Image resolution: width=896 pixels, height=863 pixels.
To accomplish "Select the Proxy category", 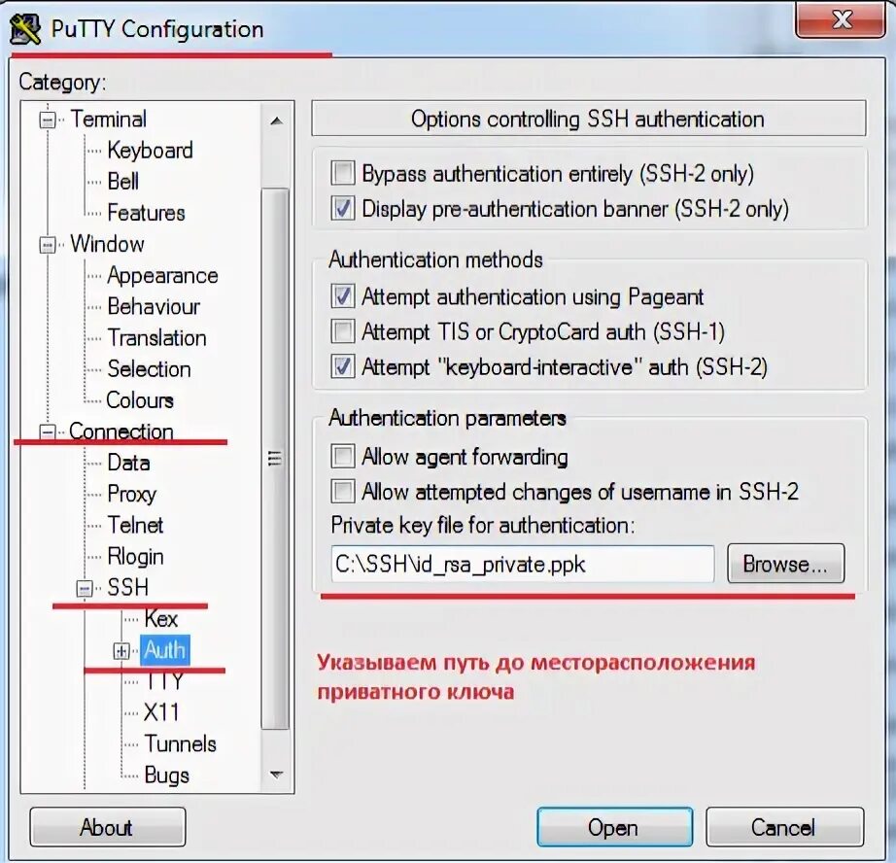I will coord(131,494).
